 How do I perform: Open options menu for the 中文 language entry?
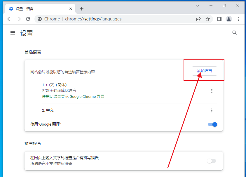pos(212,110)
